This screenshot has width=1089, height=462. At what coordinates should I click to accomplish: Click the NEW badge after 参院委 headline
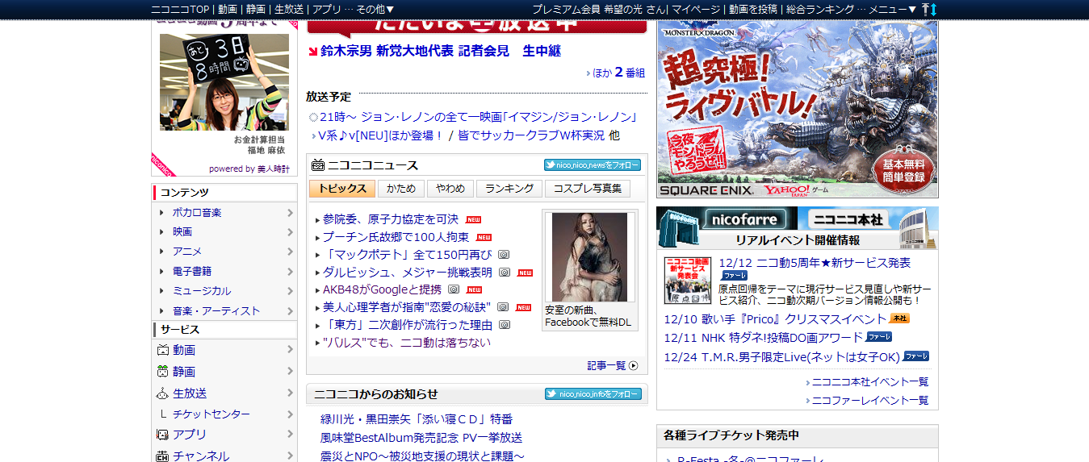point(474,219)
